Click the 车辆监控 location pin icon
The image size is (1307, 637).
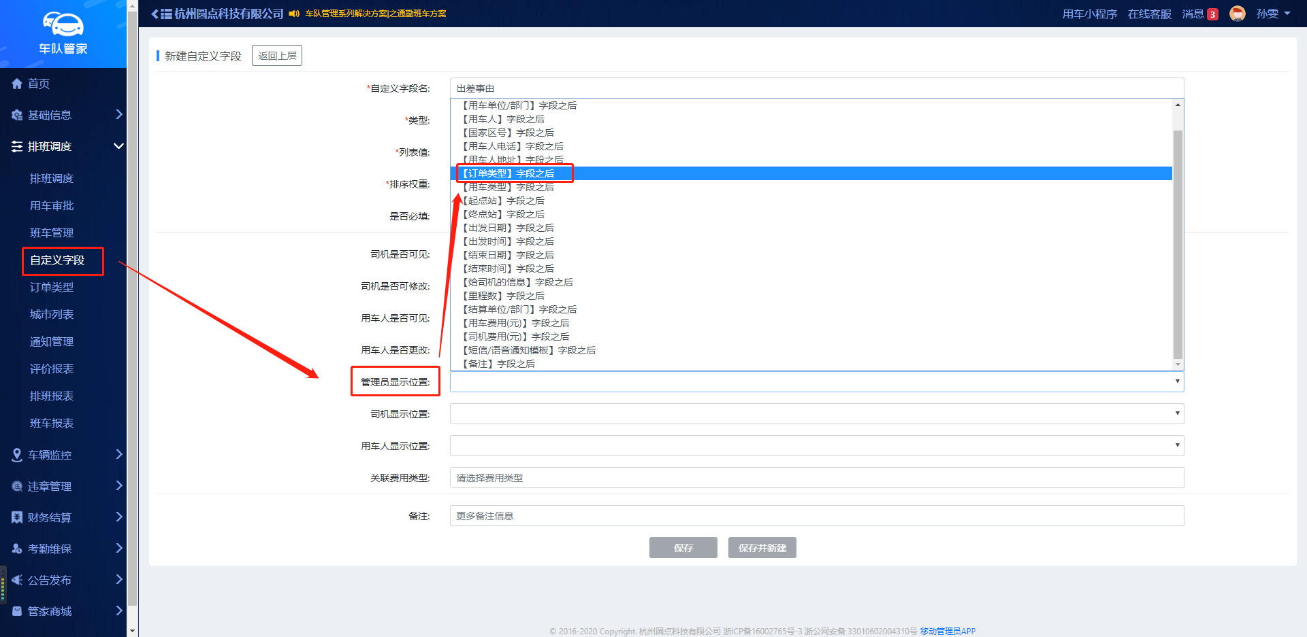(x=17, y=455)
